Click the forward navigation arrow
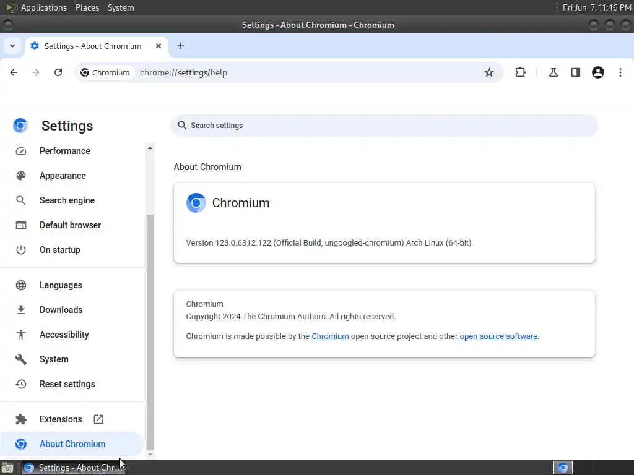The width and height of the screenshot is (634, 475). (36, 72)
